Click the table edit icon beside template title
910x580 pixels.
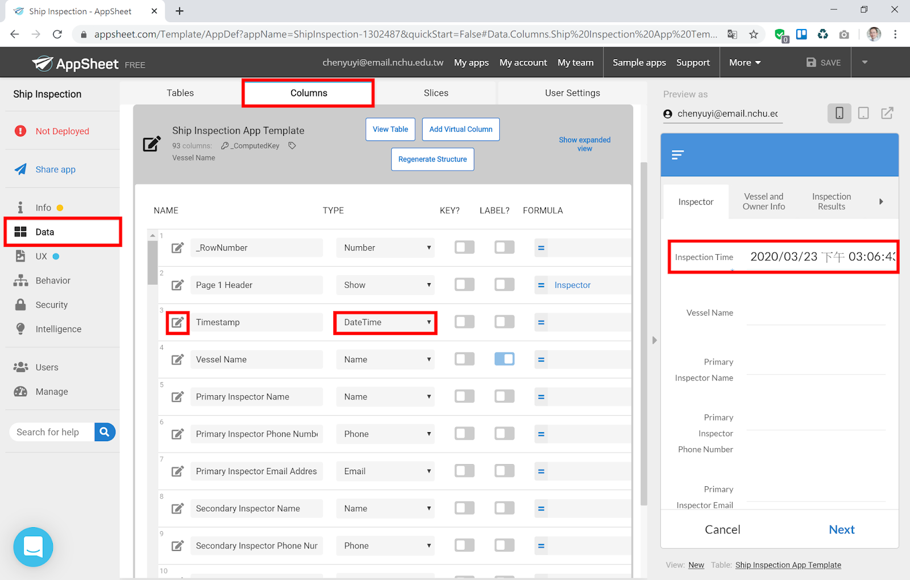point(151,144)
